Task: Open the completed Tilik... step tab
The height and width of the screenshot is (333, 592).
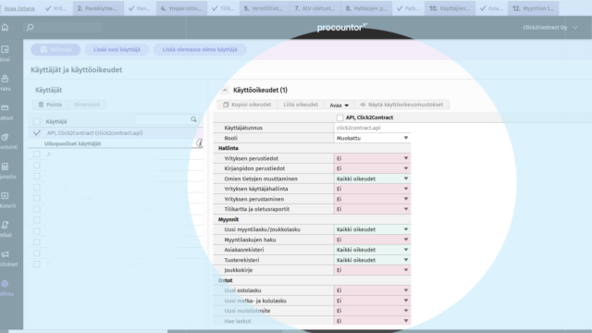Action: (223, 8)
